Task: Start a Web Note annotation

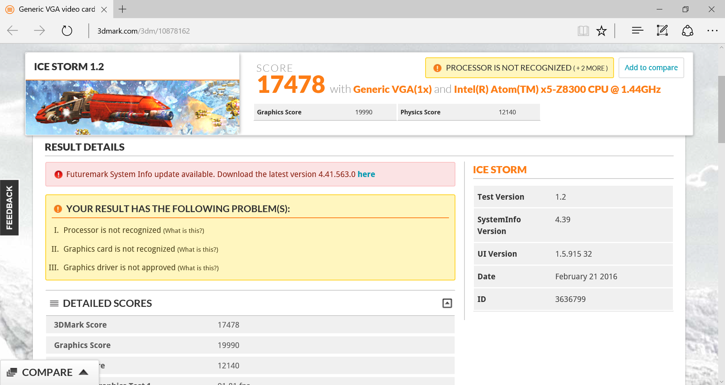Action: coord(662,31)
